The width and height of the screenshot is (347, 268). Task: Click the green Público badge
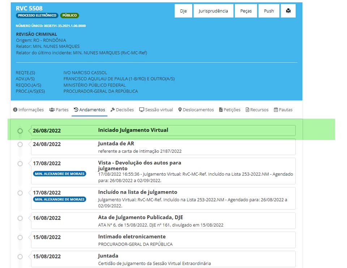pyautogui.click(x=69, y=16)
